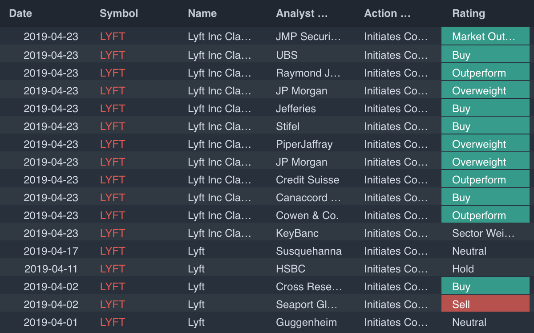Select the Stifel analyst cell

coord(287,126)
